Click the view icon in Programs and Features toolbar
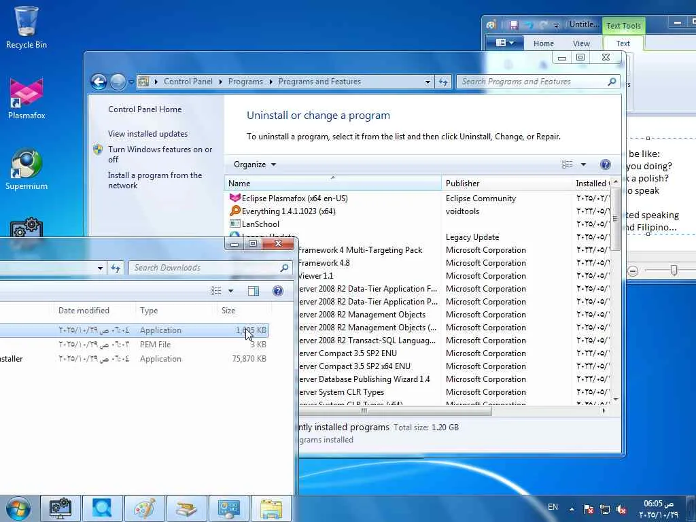Viewport: 696px width, 522px height. (x=568, y=164)
